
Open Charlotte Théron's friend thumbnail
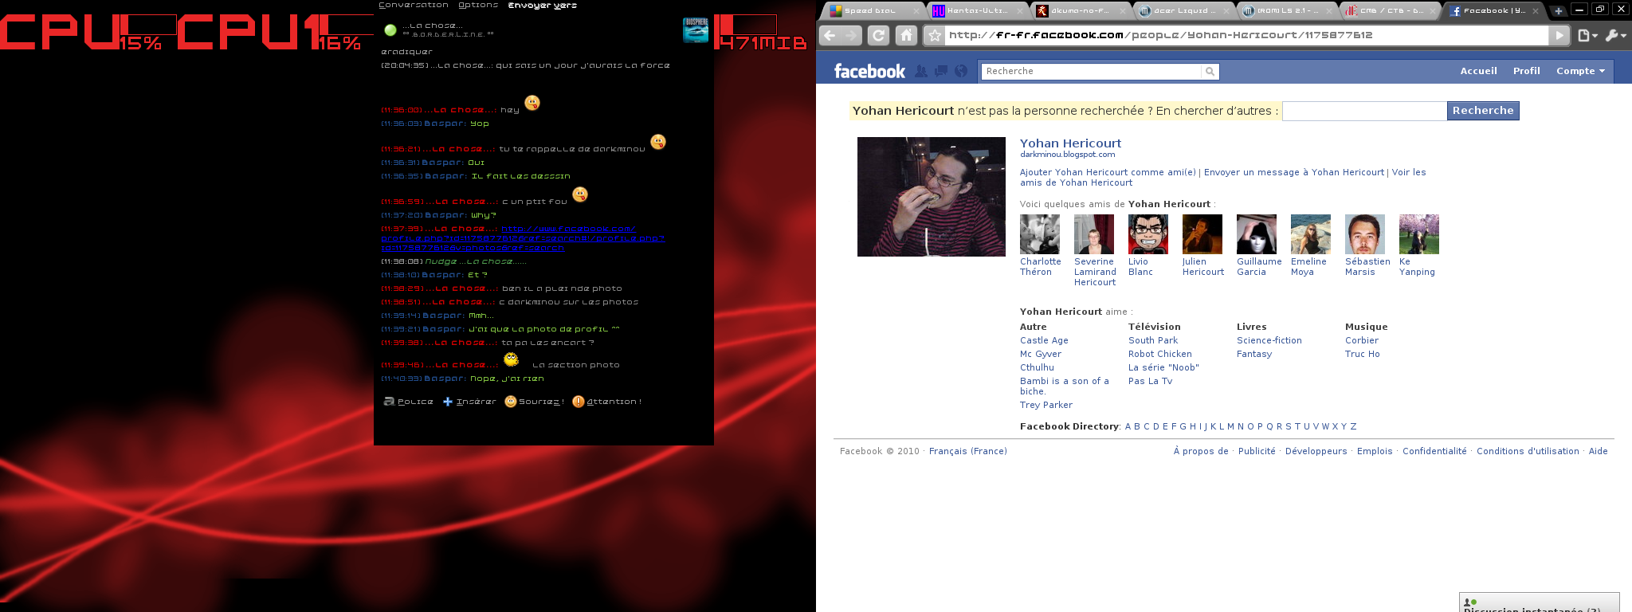1040,234
